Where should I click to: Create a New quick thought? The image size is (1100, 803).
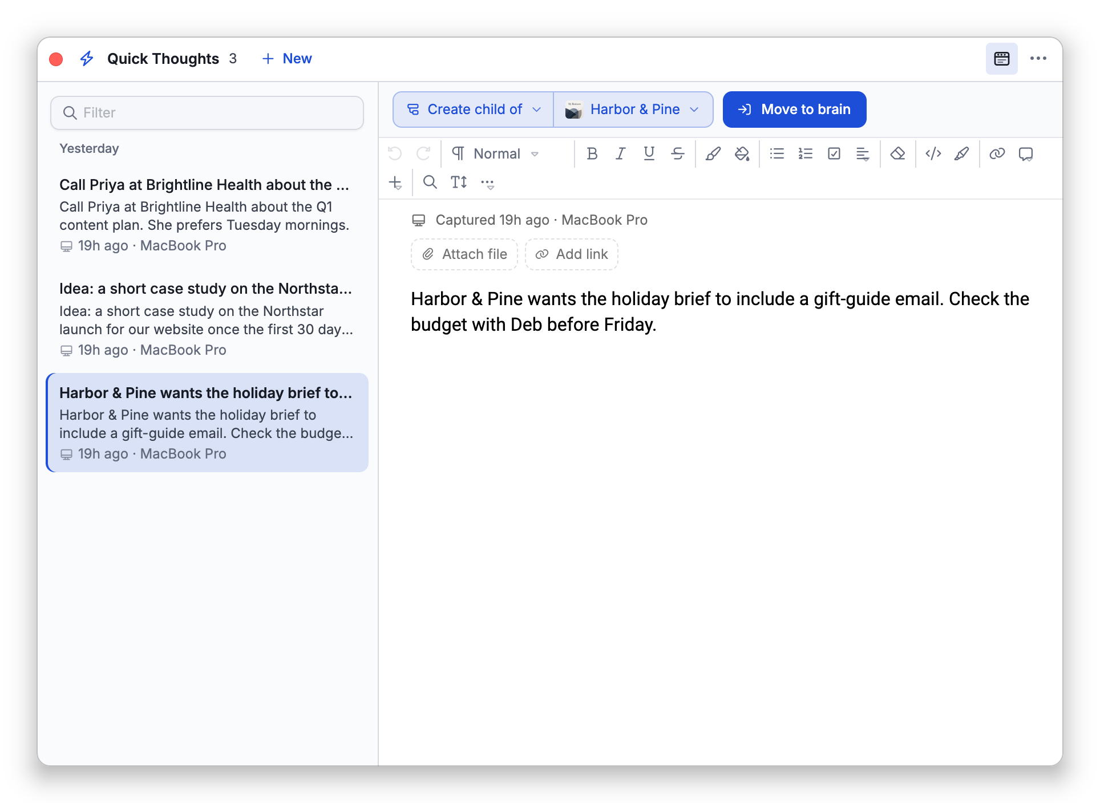pyautogui.click(x=287, y=59)
